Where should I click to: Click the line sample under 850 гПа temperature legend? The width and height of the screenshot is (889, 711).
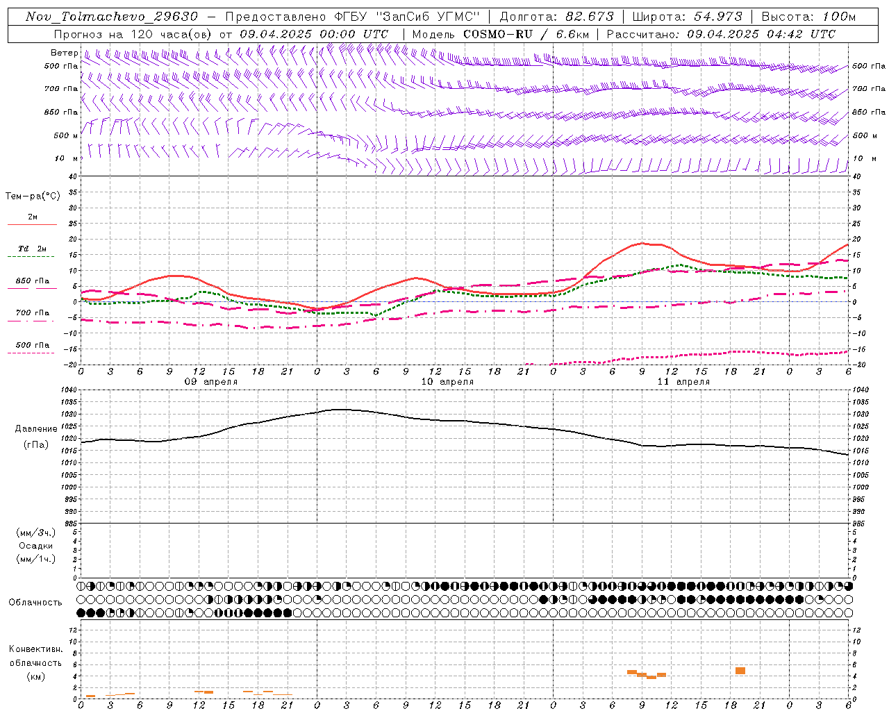point(32,288)
